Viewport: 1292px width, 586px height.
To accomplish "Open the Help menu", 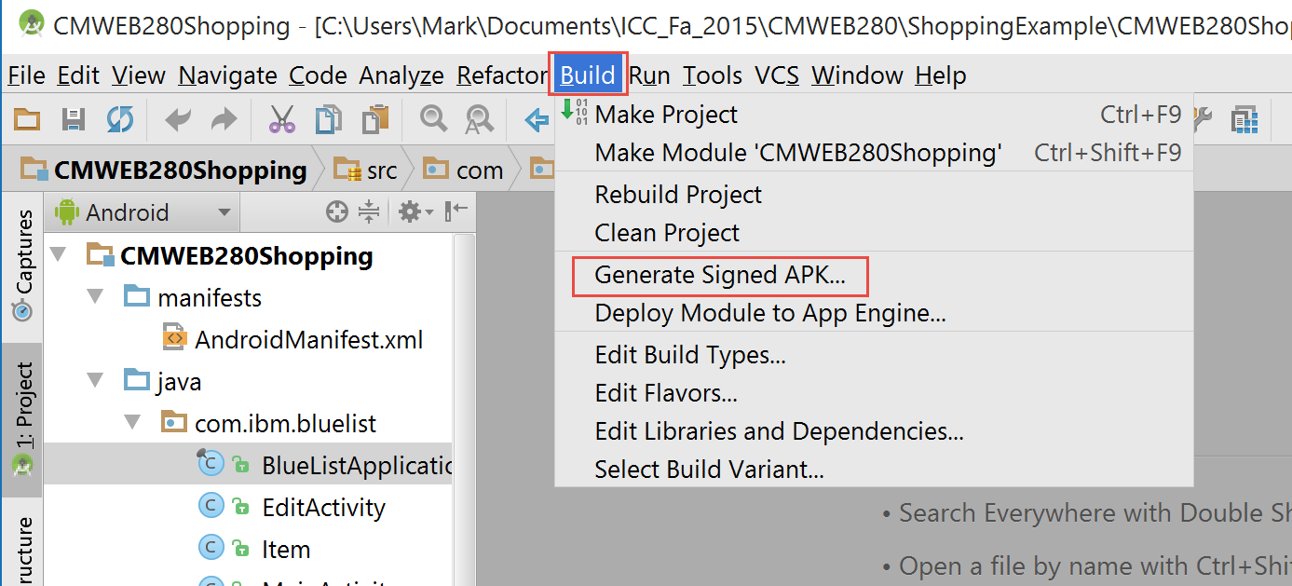I will [x=941, y=75].
